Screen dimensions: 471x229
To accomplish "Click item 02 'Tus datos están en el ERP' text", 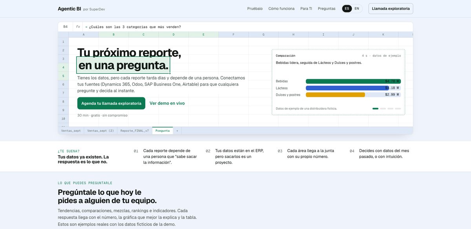I will pyautogui.click(x=239, y=151).
